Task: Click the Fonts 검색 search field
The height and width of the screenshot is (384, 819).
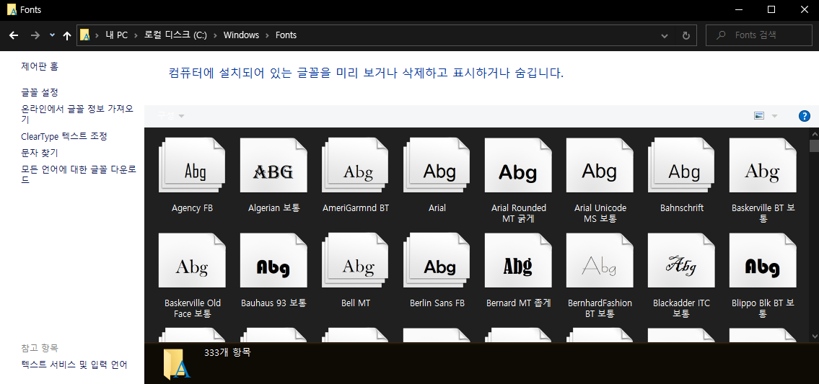Action: coord(759,35)
